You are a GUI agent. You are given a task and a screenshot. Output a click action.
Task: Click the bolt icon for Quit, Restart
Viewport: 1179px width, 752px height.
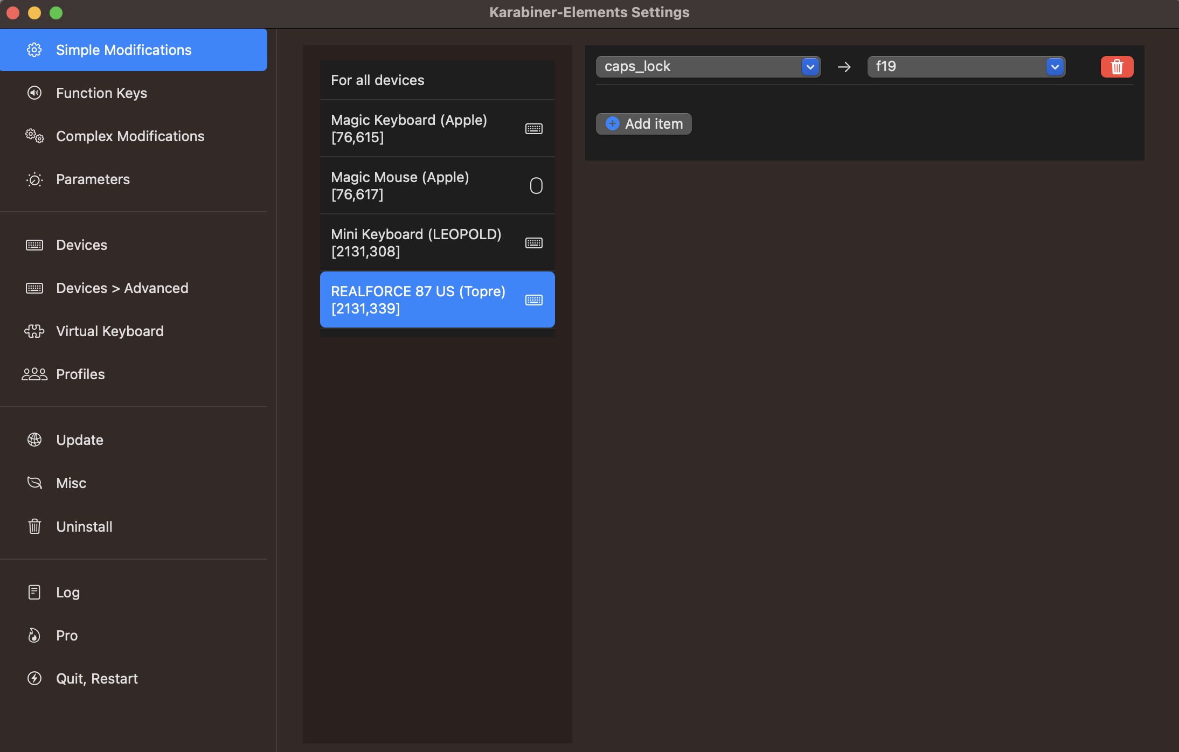[x=34, y=679]
